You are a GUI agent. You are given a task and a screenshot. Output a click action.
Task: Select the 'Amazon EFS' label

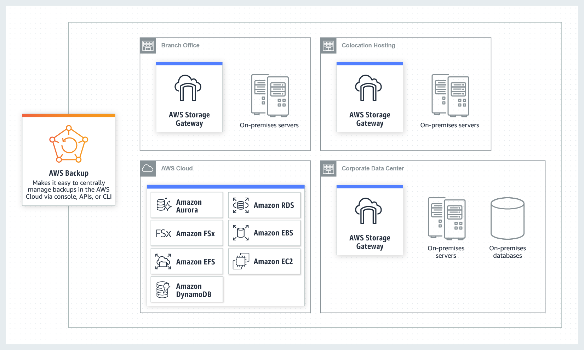point(195,262)
